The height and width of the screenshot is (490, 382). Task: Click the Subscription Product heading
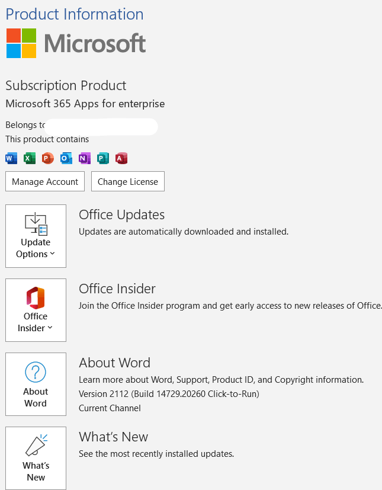pos(66,86)
